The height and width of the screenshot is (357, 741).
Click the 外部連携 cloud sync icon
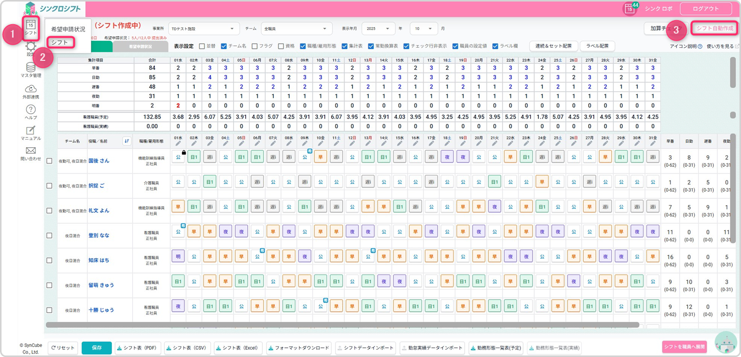31,88
